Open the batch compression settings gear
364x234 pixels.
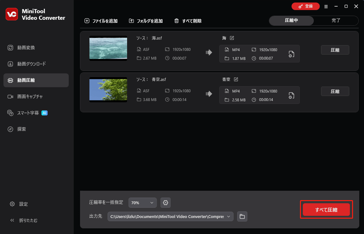tap(165, 202)
